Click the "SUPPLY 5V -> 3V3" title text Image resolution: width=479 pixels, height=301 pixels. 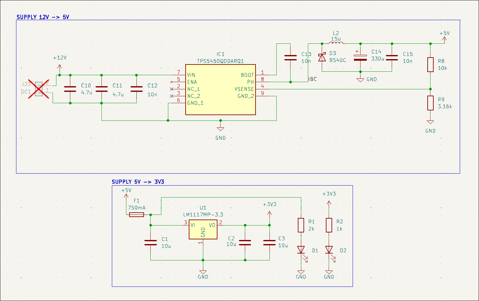pos(138,182)
